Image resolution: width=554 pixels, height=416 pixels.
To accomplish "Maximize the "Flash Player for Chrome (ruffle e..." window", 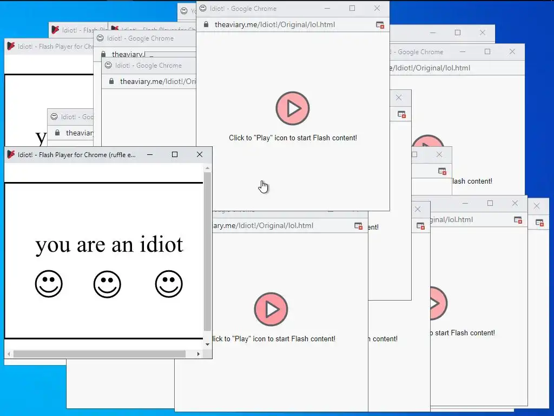I will 175,154.
